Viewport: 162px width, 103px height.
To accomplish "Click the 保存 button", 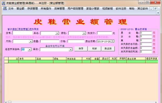I will tap(81, 49).
